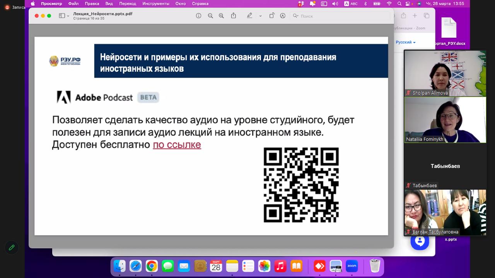The height and width of the screenshot is (278, 495).
Task: Open Mail from the Dock
Action: [184, 266]
